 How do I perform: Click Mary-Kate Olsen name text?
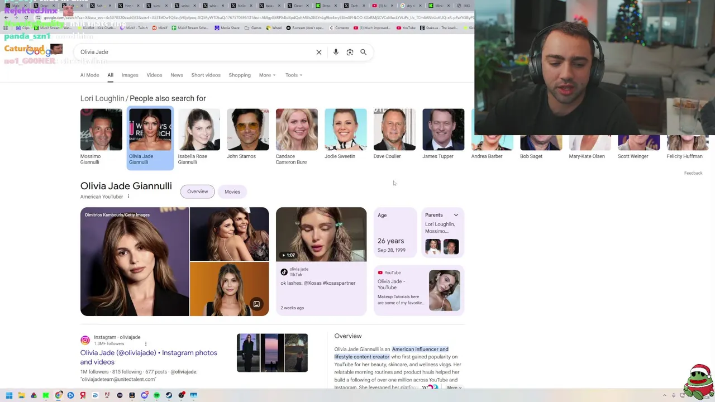tap(587, 156)
